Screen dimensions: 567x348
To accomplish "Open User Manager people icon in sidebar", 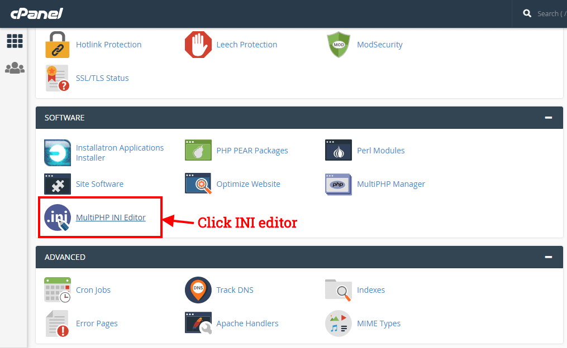I will (x=15, y=68).
